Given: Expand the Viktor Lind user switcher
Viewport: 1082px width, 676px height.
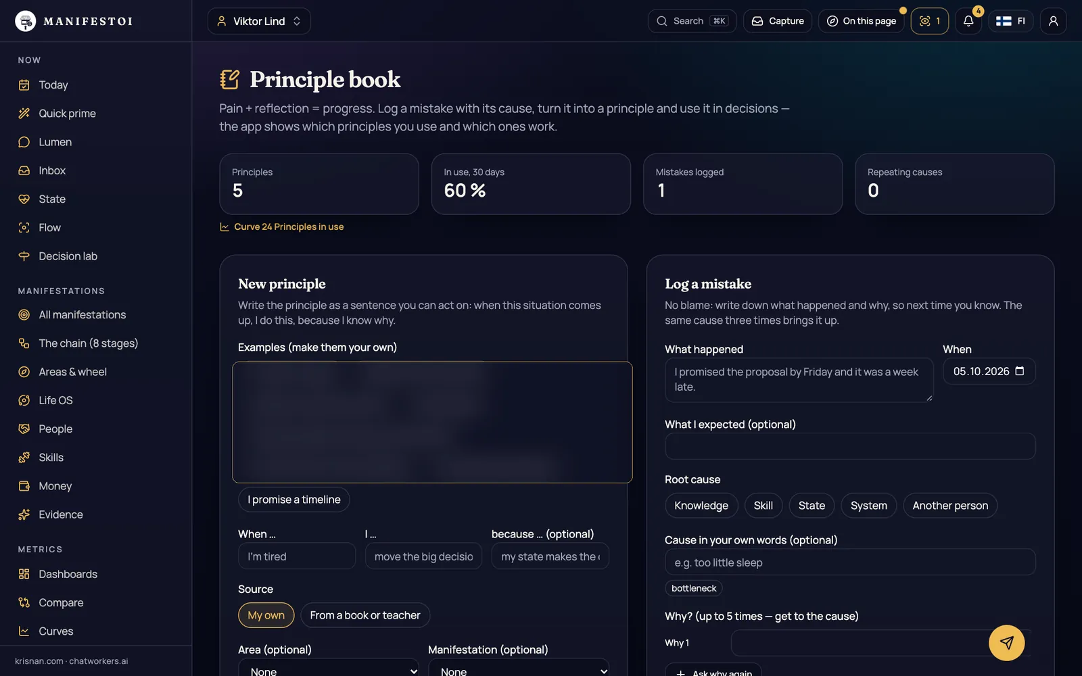Looking at the screenshot, I should [x=259, y=21].
